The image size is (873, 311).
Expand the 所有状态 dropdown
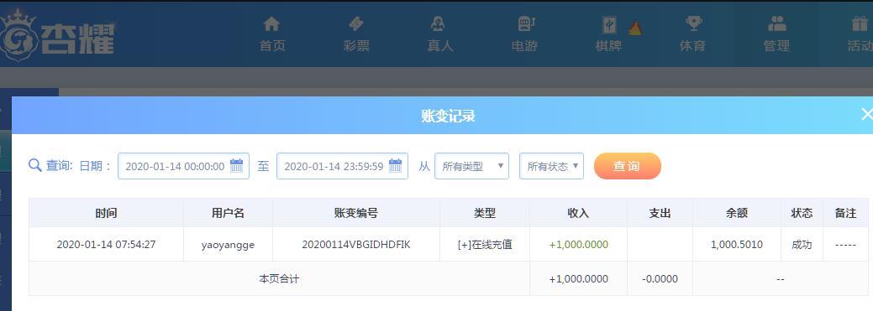coord(551,166)
